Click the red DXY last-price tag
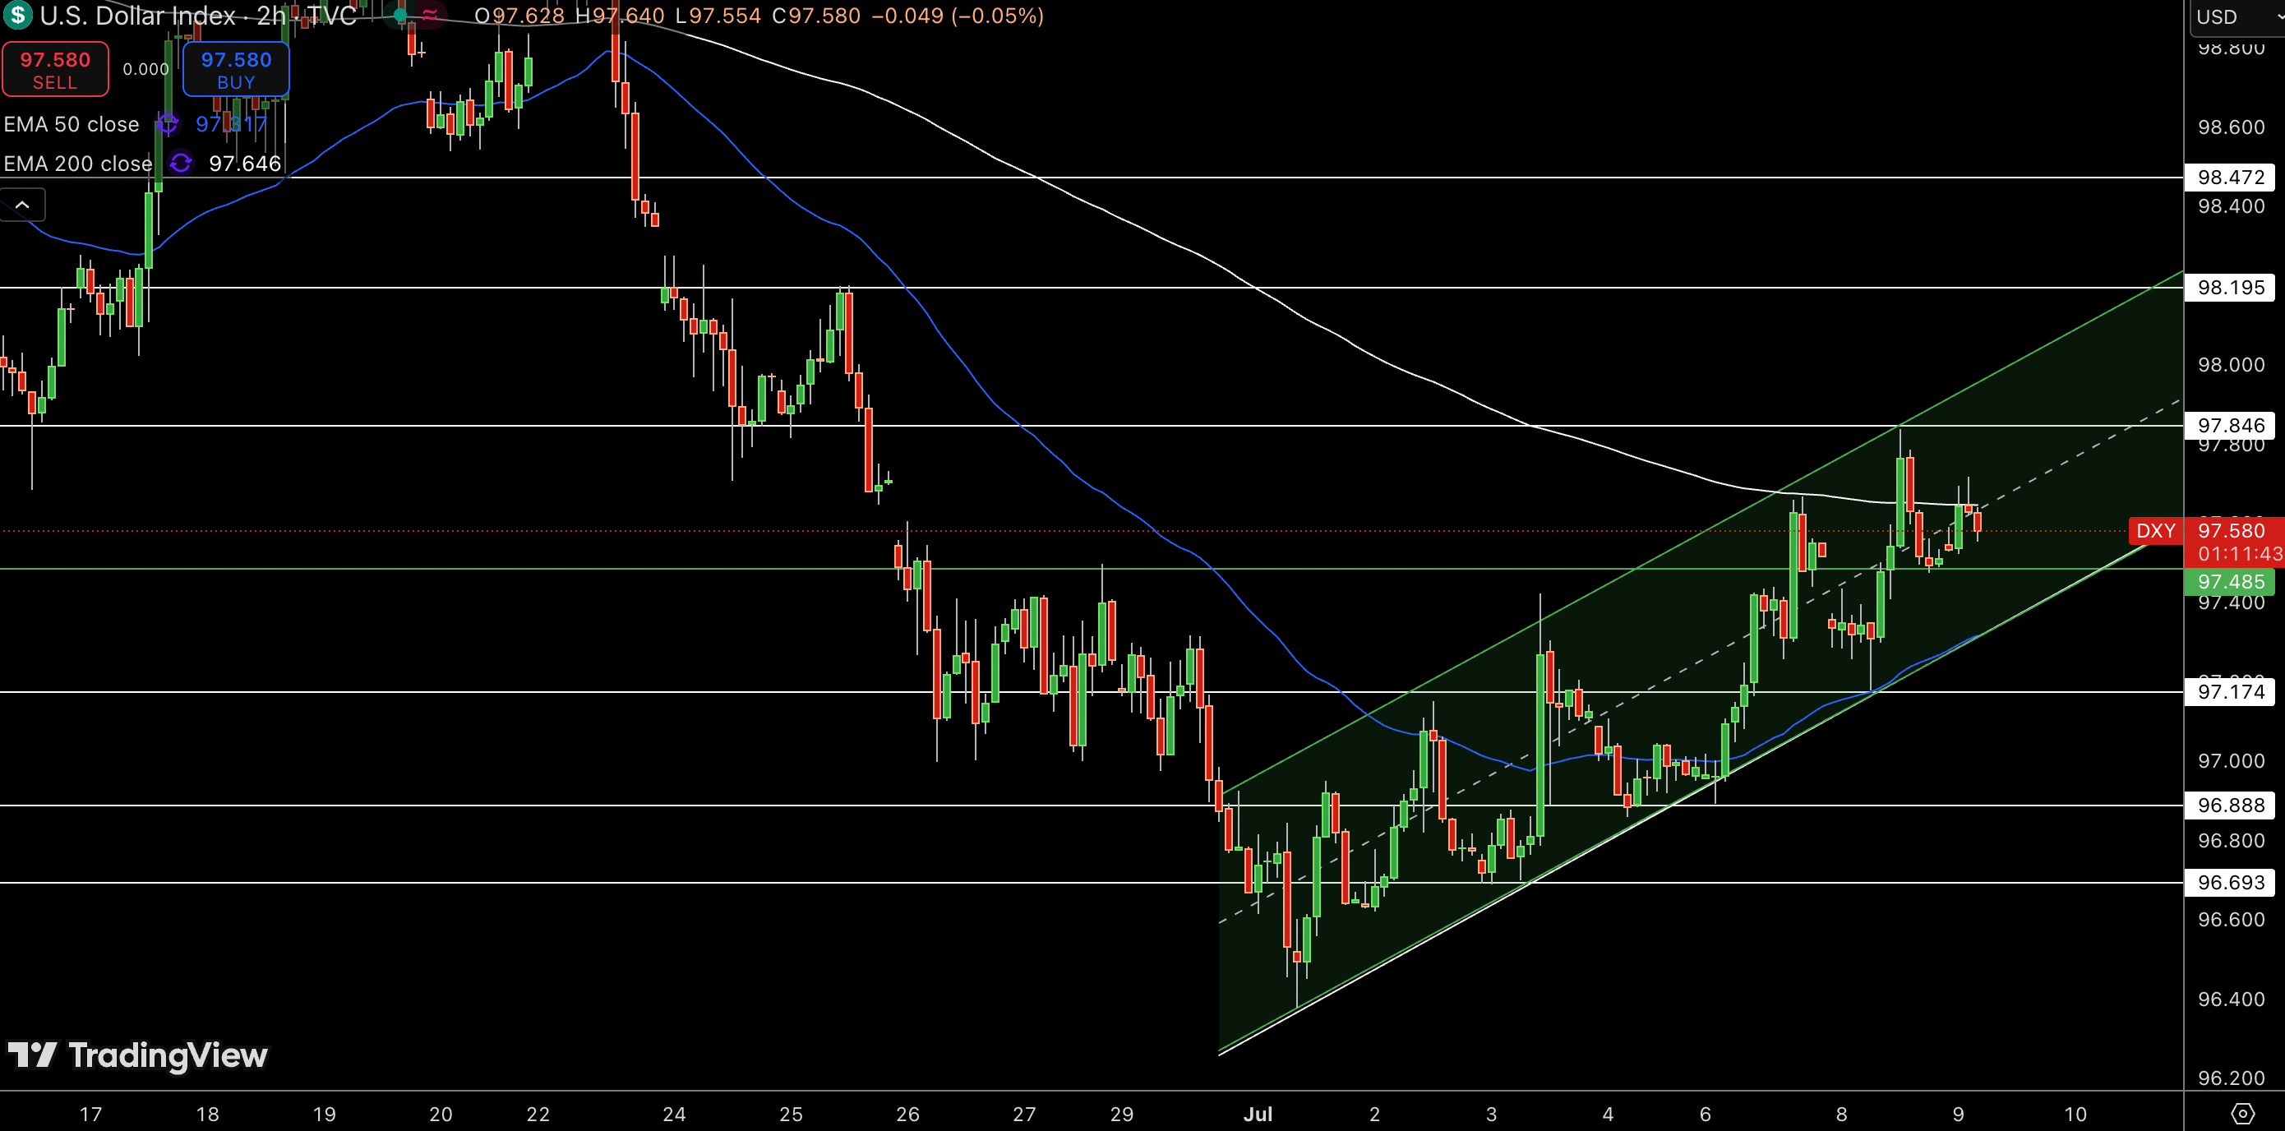 click(2155, 530)
